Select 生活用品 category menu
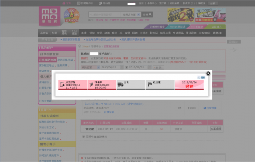This screenshot has height=162, width=255. coord(178,33)
